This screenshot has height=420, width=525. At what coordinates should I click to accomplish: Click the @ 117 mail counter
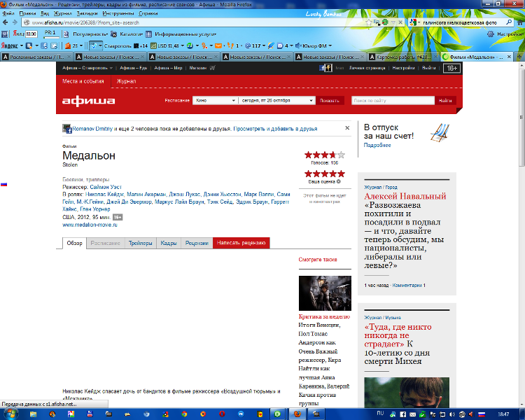(x=253, y=45)
